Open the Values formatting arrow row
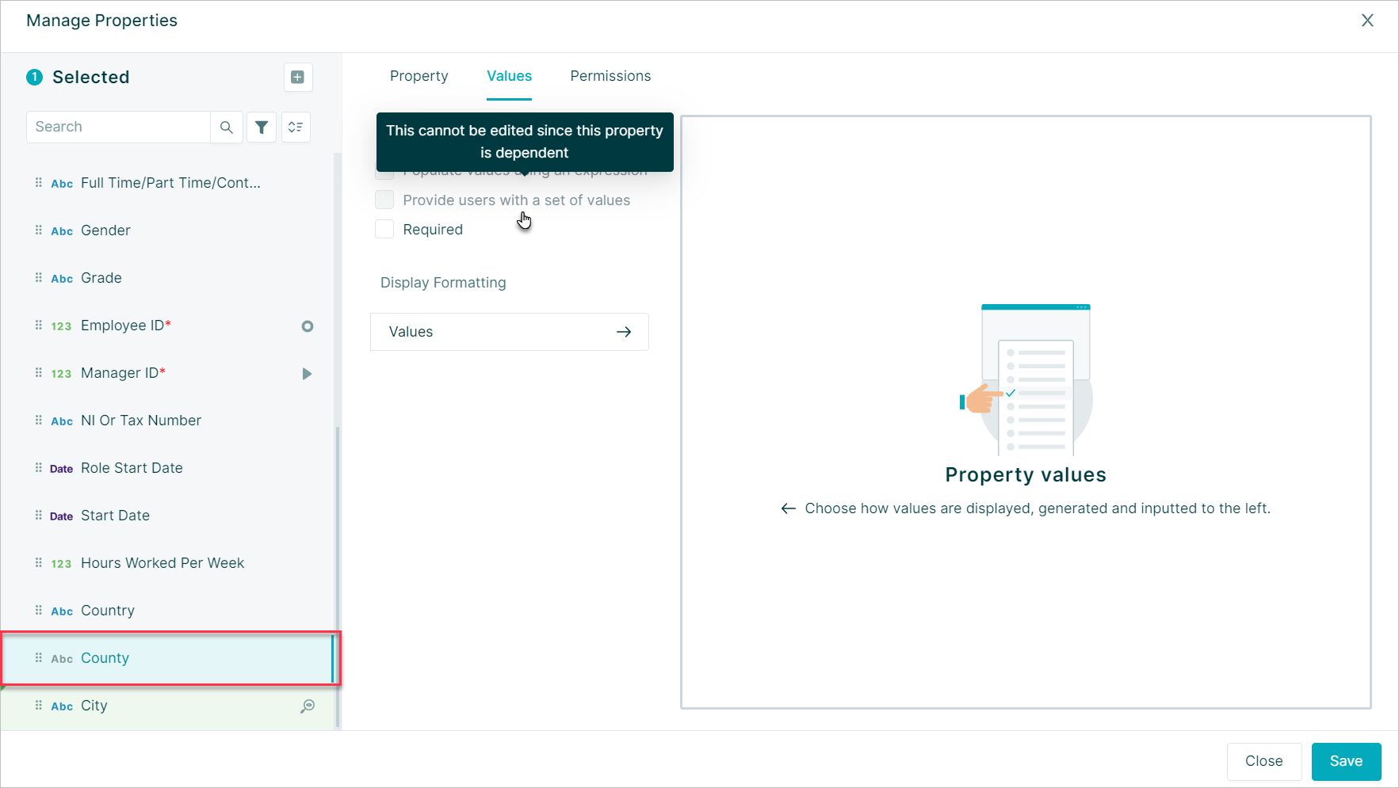 tap(510, 332)
